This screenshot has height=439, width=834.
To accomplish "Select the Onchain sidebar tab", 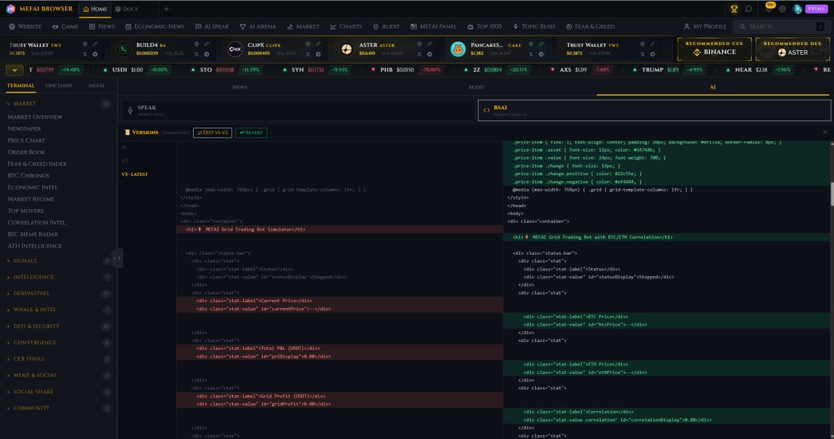I will [58, 86].
